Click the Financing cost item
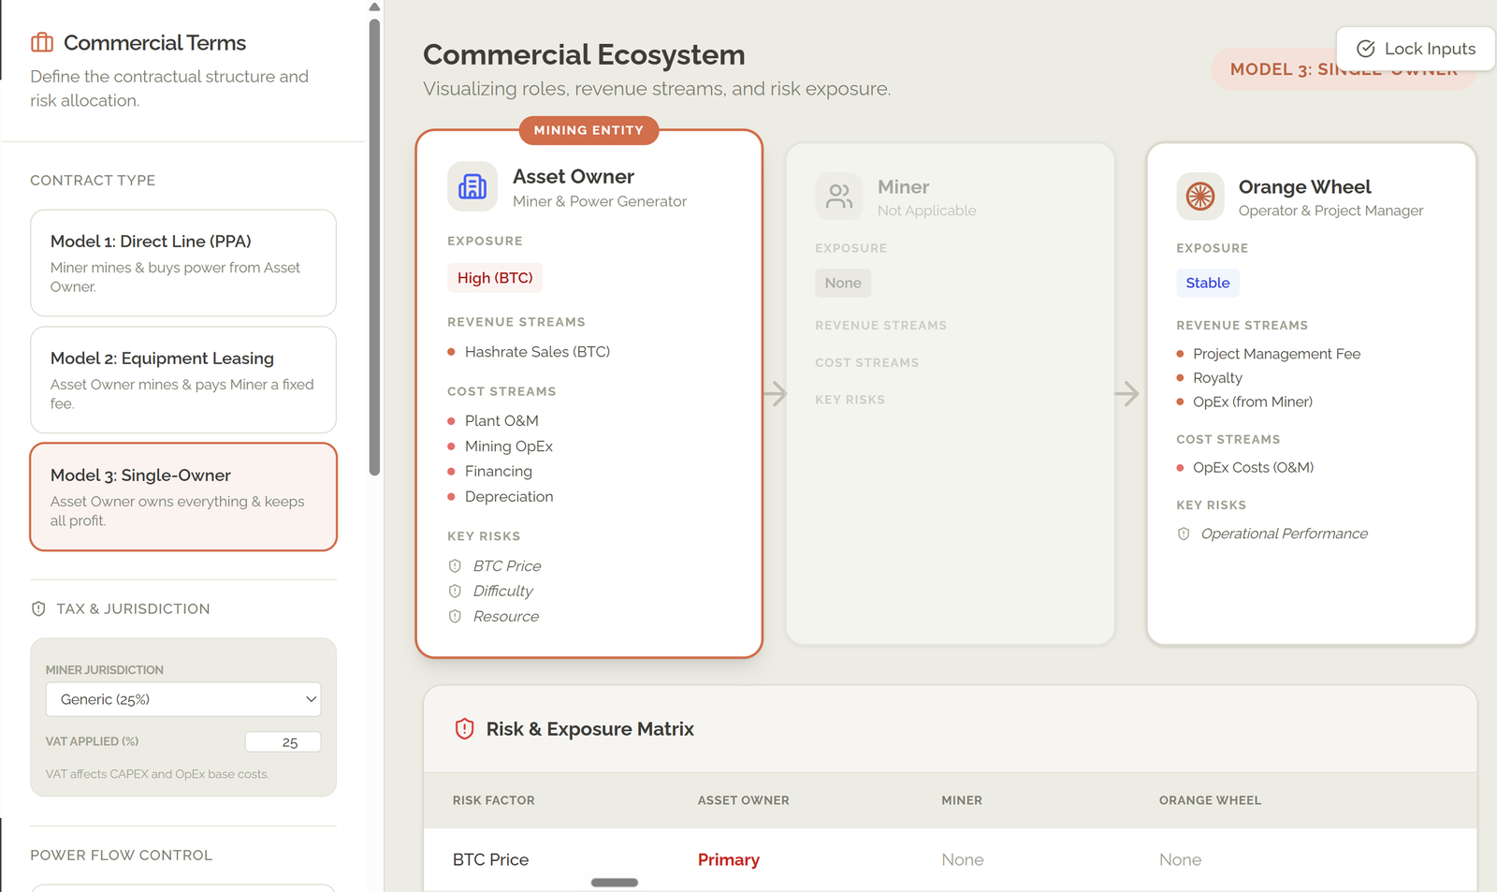This screenshot has width=1497, height=892. point(499,472)
